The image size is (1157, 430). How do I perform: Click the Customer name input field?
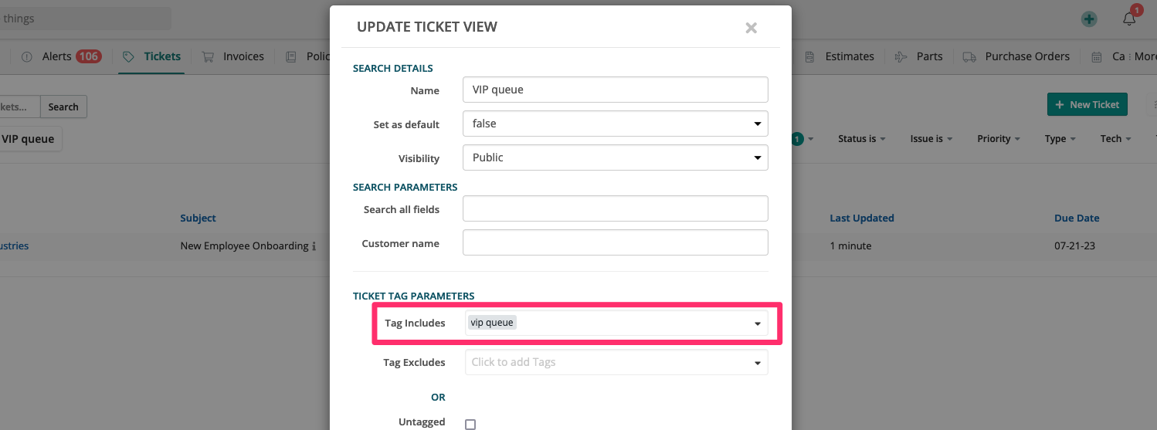click(x=615, y=242)
